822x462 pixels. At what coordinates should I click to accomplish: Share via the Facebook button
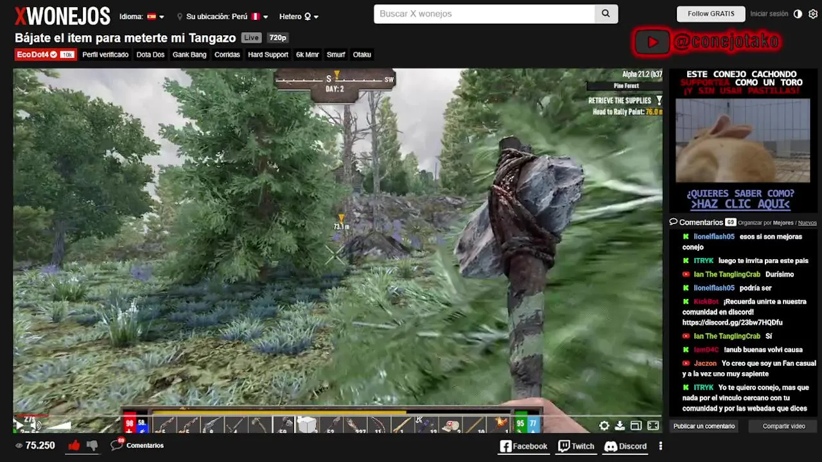pyautogui.click(x=523, y=446)
